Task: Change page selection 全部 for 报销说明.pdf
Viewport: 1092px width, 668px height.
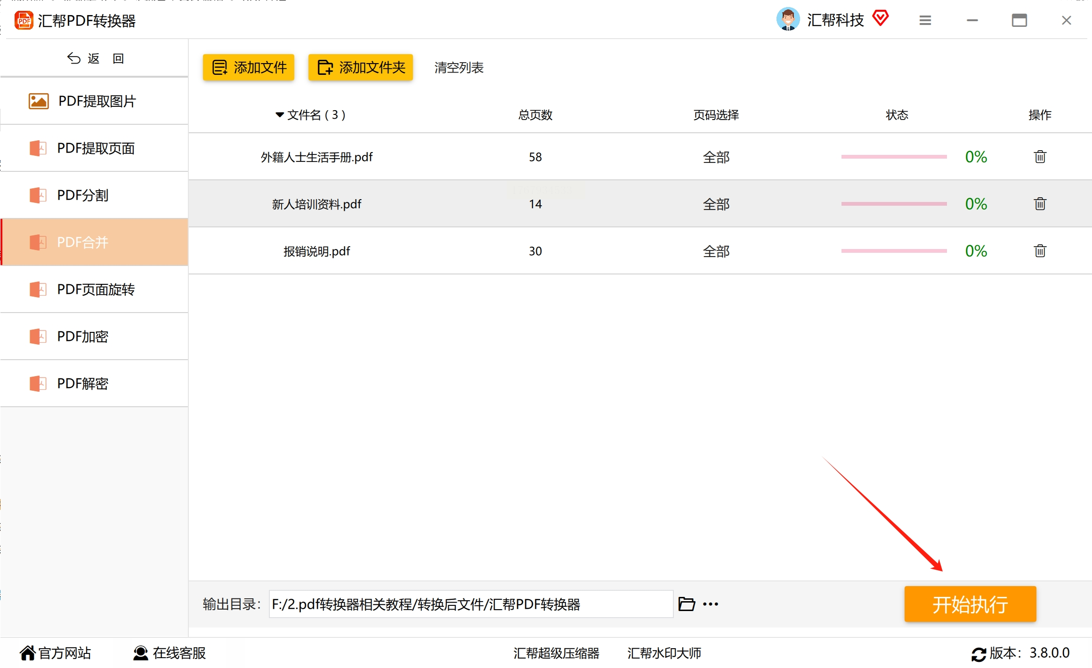Action: point(716,251)
